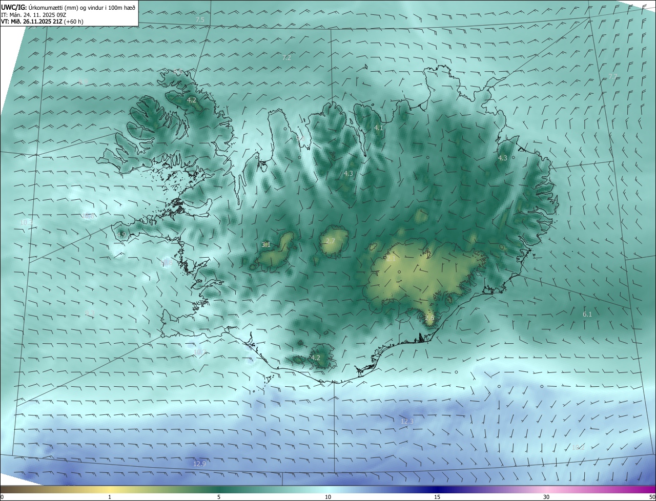This screenshot has height=501, width=656.
Task: Click the 10.7 value off the southwest coast
Action: pyautogui.click(x=200, y=352)
